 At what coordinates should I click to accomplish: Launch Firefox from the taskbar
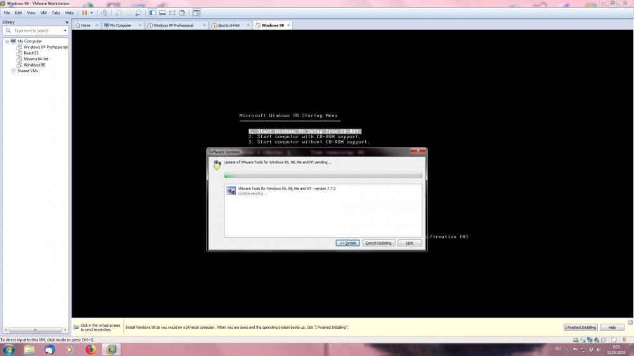[91, 350]
